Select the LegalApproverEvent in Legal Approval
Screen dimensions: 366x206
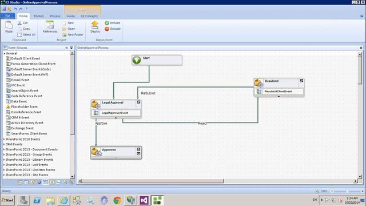point(116,113)
